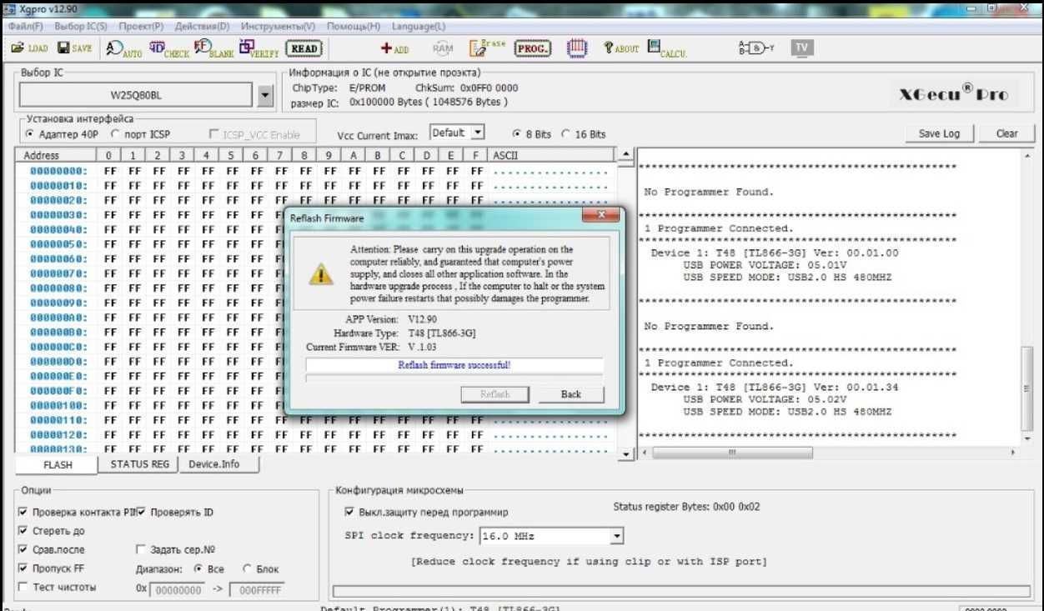The height and width of the screenshot is (611, 1044).
Task: Click the TV toolbar icon
Action: 801,48
